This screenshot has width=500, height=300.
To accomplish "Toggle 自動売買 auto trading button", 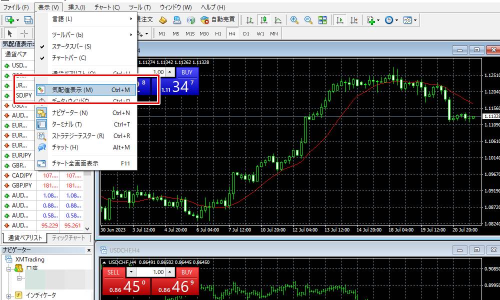I will pyautogui.click(x=217, y=20).
